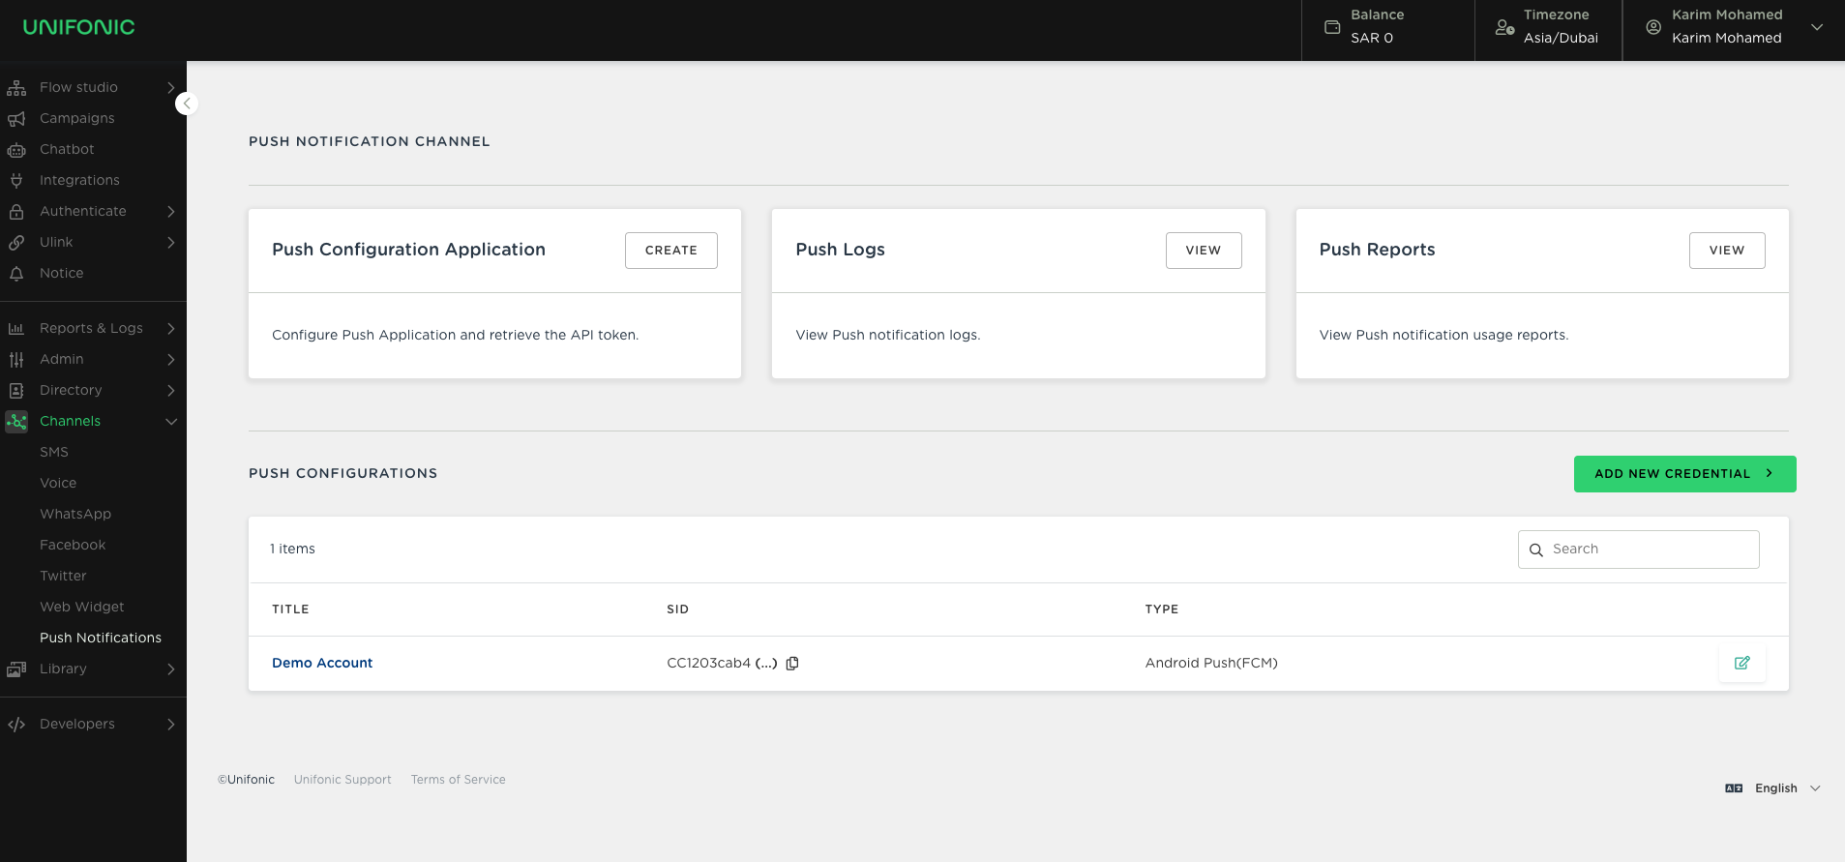Expand the Admin submenu chevron
The width and height of the screenshot is (1845, 862).
click(x=171, y=360)
